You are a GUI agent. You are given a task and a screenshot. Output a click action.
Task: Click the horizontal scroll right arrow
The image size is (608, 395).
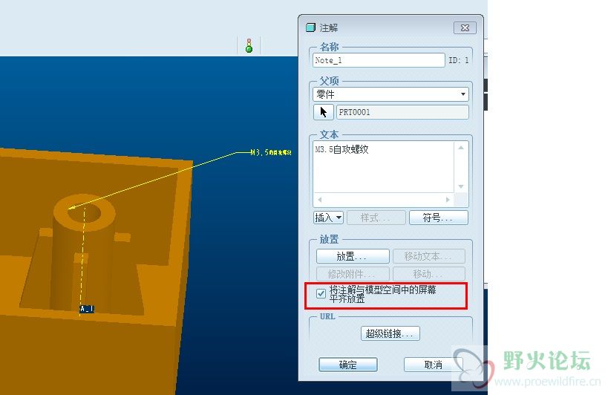pyautogui.click(x=448, y=199)
